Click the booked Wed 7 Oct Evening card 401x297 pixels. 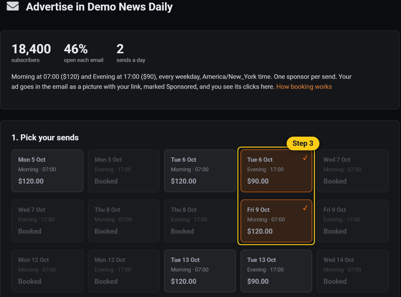click(47, 221)
